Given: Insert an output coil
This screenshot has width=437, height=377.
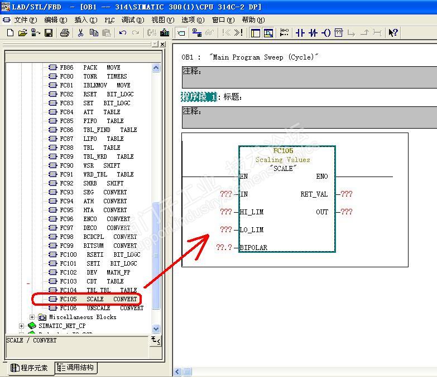Looking at the screenshot, I should (x=326, y=33).
